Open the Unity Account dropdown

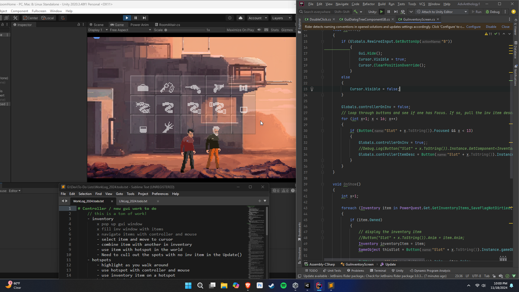(257, 18)
